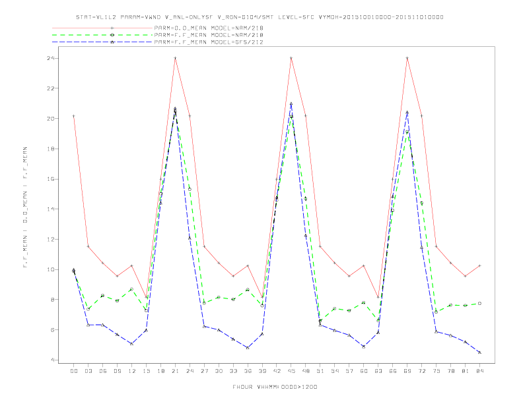Click x-axis forecast hour label 27

[204, 371]
